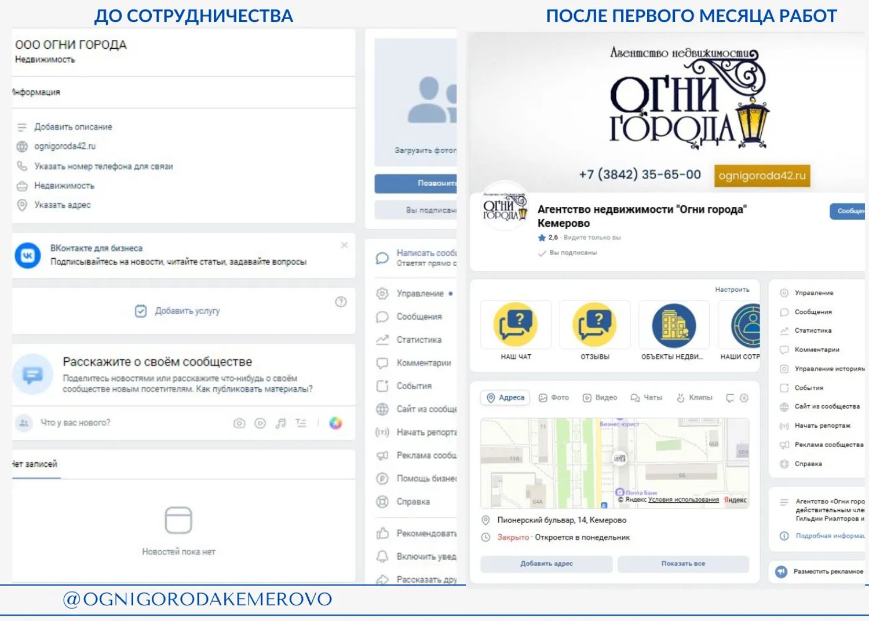The width and height of the screenshot is (869, 621).
Task: Click the Добавить адрес button
Action: tap(546, 564)
